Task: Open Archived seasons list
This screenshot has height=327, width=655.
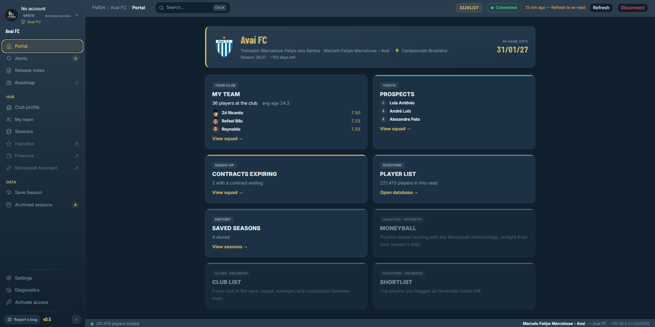Action: pyautogui.click(x=42, y=205)
